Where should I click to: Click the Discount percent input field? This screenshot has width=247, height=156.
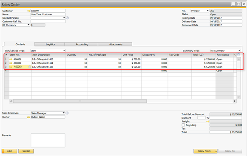tap(202, 118)
